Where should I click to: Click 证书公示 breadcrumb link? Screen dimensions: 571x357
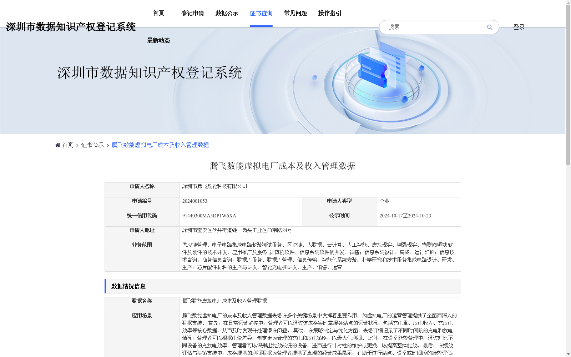tap(92, 145)
